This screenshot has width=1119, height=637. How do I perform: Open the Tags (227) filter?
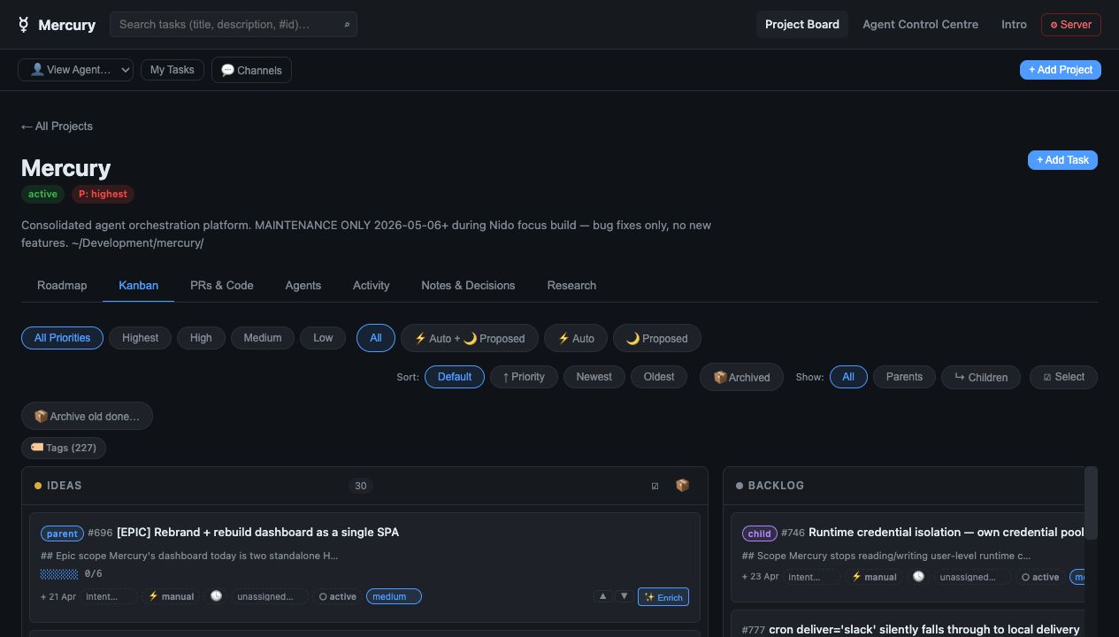click(64, 448)
